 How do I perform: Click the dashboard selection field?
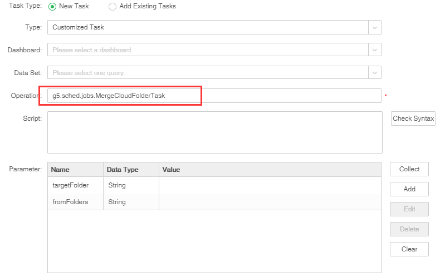(207, 50)
